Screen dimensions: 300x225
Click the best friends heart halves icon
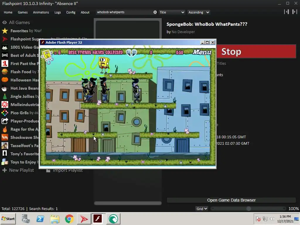pyautogui.click(x=132, y=53)
